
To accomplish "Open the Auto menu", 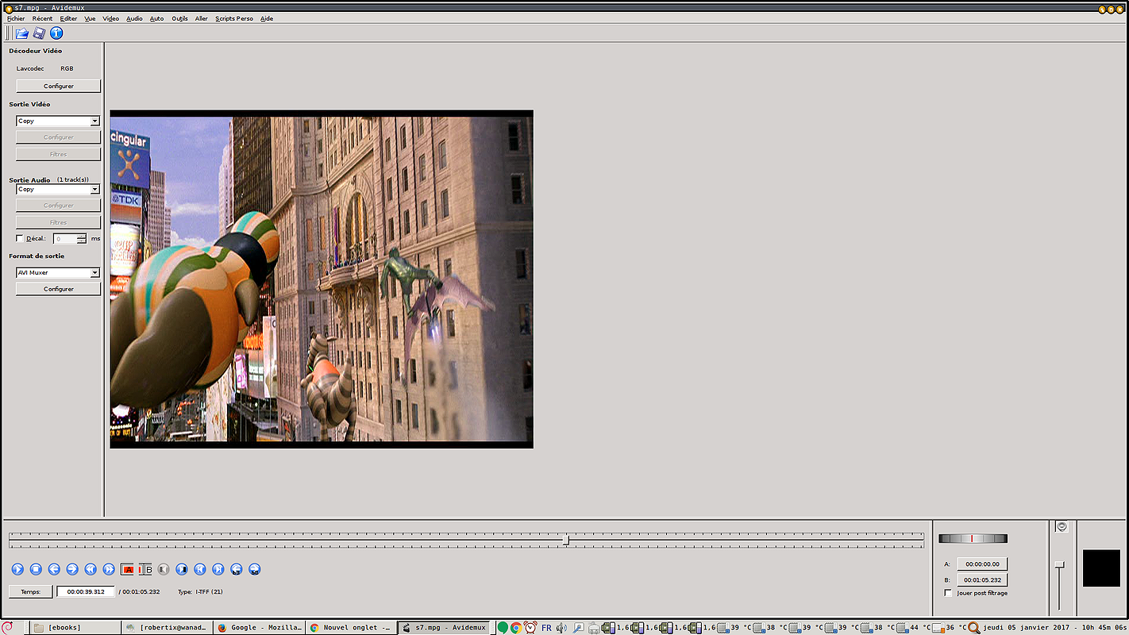I will pyautogui.click(x=156, y=18).
